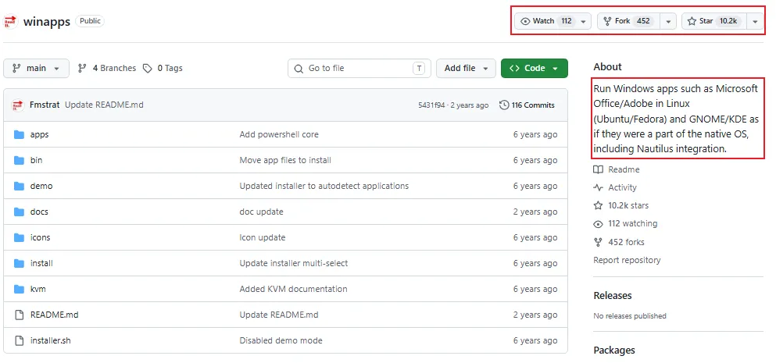Open the apps folder icon

click(20, 134)
